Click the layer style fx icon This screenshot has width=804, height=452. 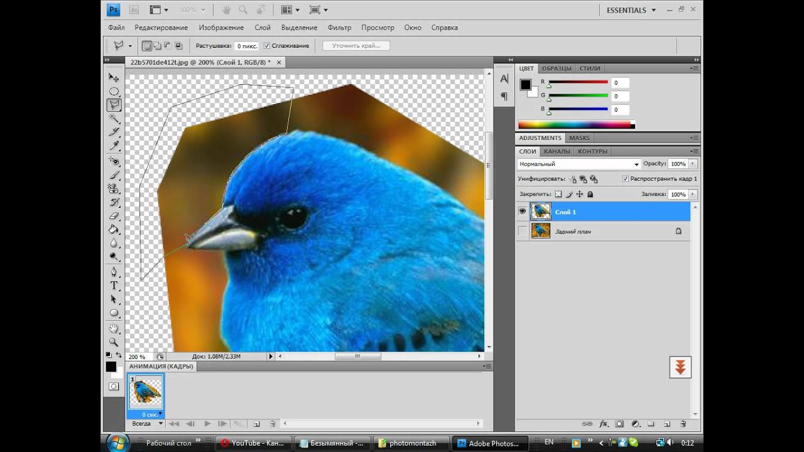coord(604,424)
